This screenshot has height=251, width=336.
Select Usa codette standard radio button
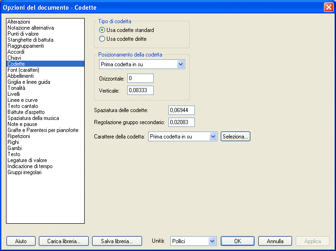tap(102, 30)
